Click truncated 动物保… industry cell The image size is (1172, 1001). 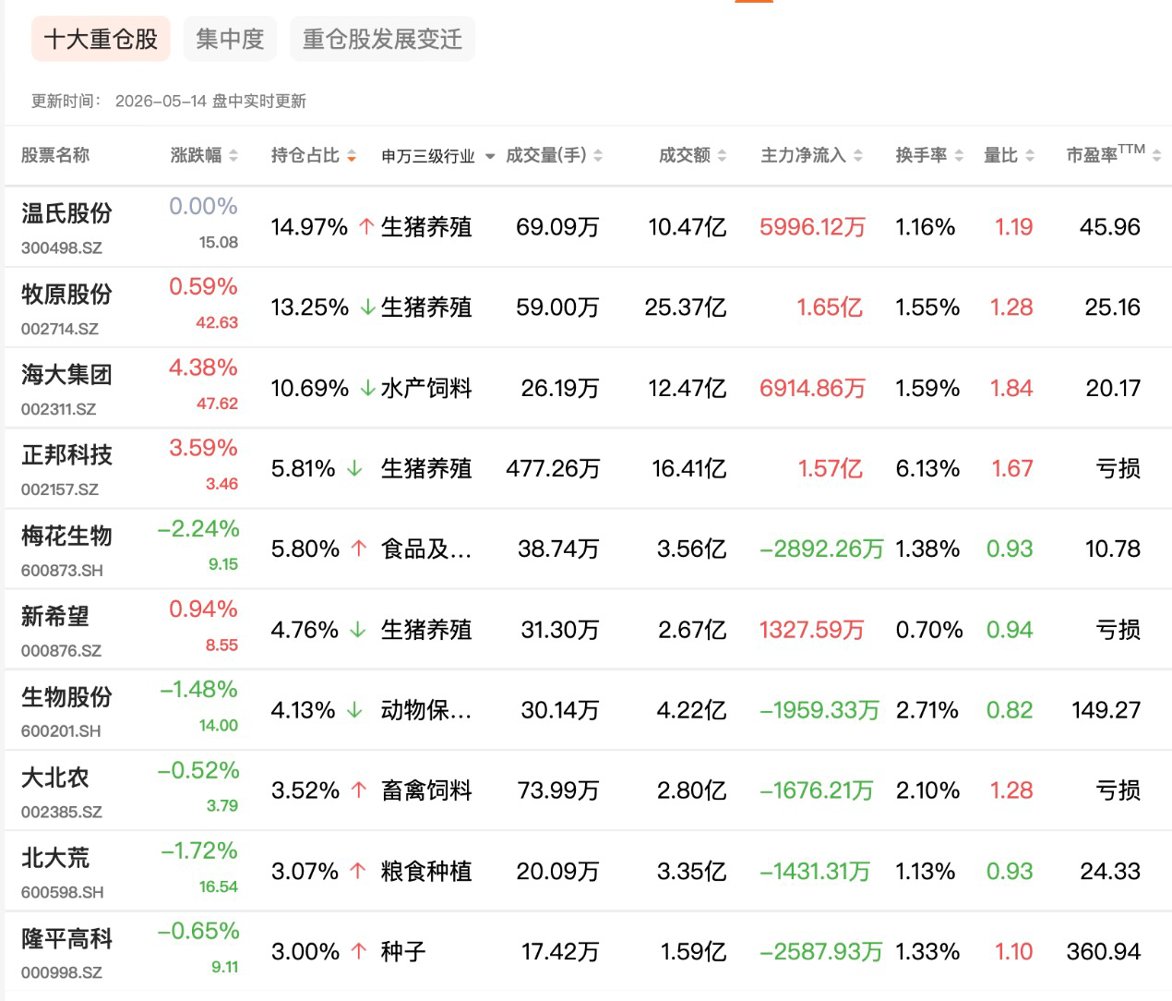426,710
